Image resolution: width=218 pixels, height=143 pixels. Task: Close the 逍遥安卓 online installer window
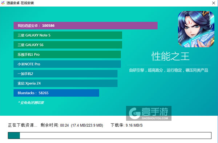coord(214,3)
